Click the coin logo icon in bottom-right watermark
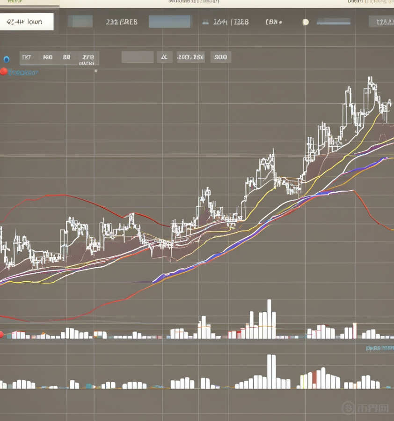Viewport: 394px width, 421px height. [348, 407]
